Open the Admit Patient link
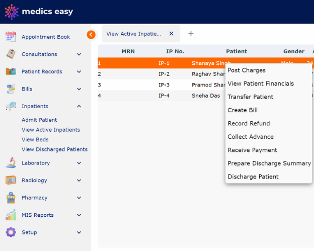 pyautogui.click(x=39, y=120)
